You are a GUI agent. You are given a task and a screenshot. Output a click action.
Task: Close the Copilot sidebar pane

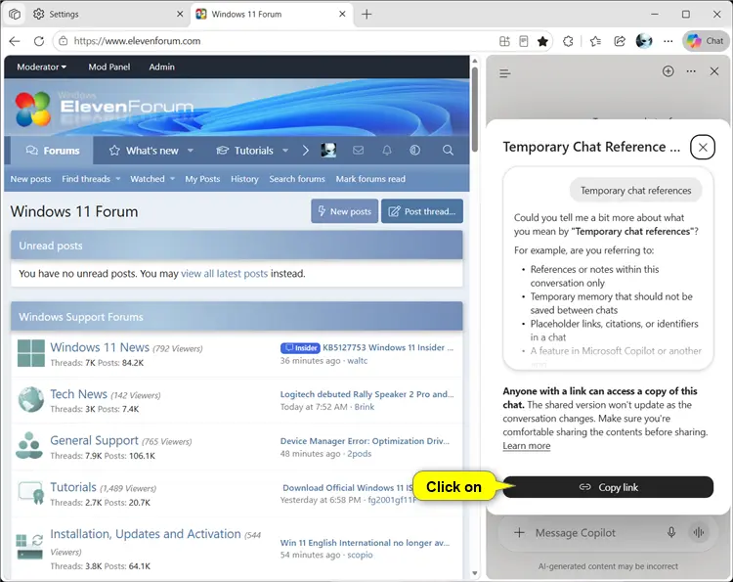pyautogui.click(x=714, y=71)
